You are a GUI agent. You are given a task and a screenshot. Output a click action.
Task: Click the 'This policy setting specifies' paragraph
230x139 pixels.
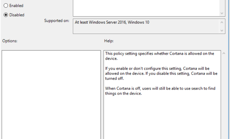(x=159, y=56)
